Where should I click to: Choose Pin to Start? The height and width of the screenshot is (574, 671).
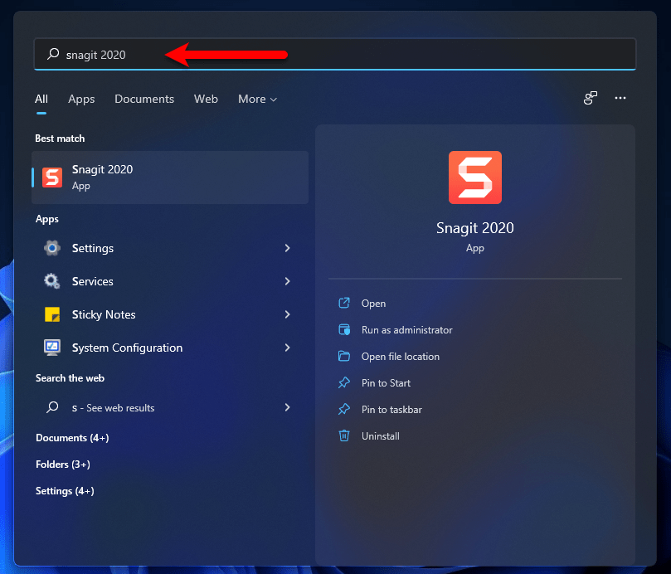386,382
